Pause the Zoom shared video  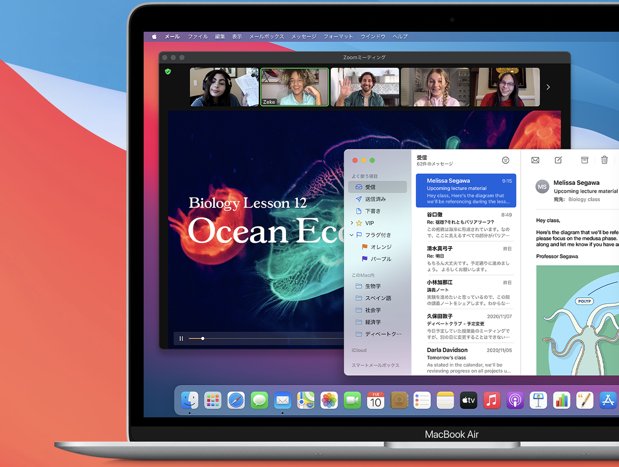tap(181, 338)
